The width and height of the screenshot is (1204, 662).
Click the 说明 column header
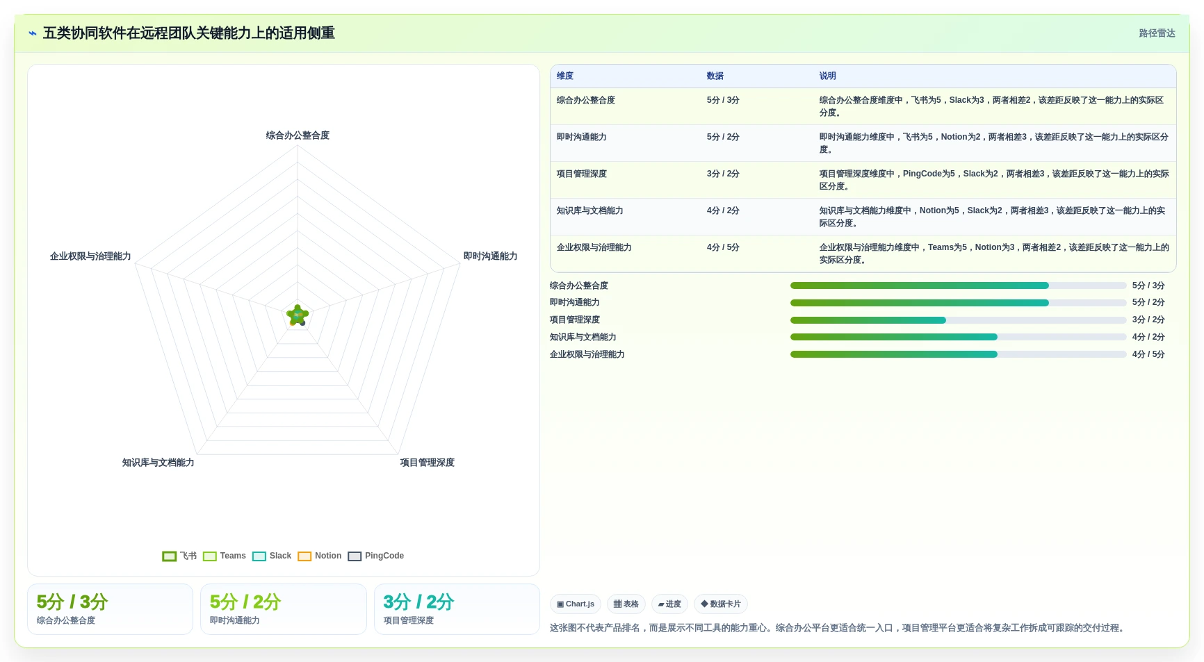(827, 76)
